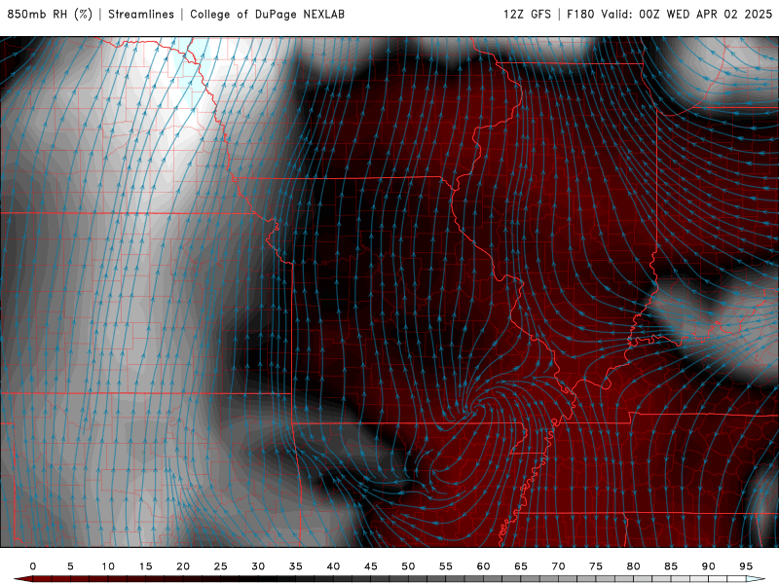Click the 90 value on color scale
The image size is (779, 584).
click(708, 566)
